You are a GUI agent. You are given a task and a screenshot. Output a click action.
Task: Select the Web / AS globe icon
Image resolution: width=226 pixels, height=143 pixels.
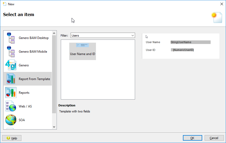tap(11, 106)
